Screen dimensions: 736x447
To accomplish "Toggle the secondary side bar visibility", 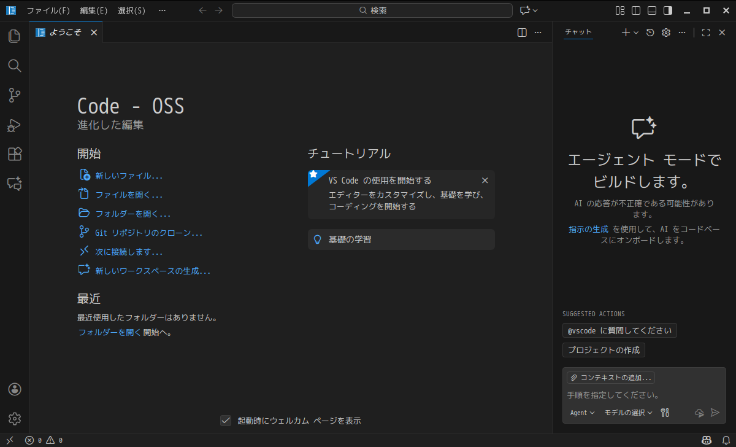I will click(x=668, y=10).
